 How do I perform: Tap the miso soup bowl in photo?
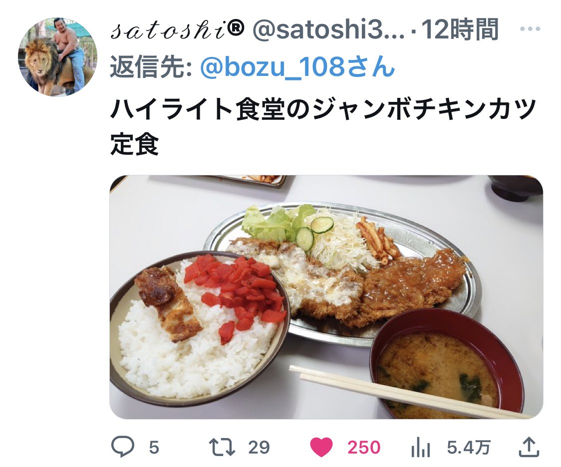[x=448, y=364]
